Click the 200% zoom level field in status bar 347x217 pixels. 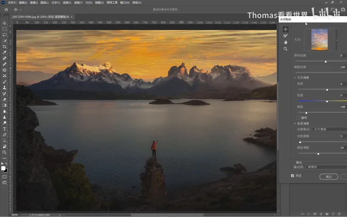[14, 215]
